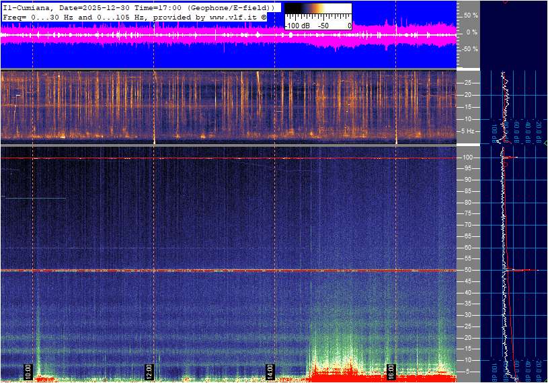The height and width of the screenshot is (383, 548).
Task: Click the magenta waveform trace in top panel
Action: pos(202,35)
